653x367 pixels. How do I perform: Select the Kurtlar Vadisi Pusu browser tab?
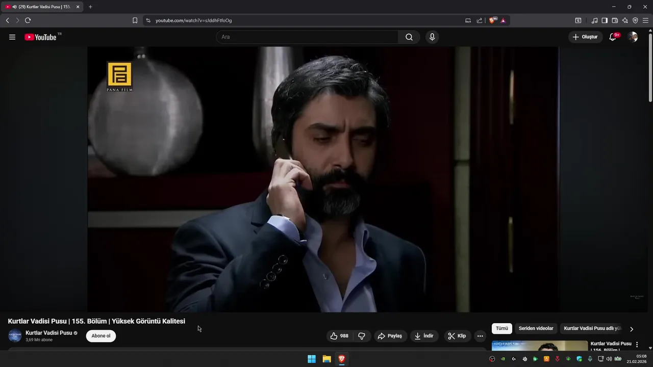(x=42, y=7)
